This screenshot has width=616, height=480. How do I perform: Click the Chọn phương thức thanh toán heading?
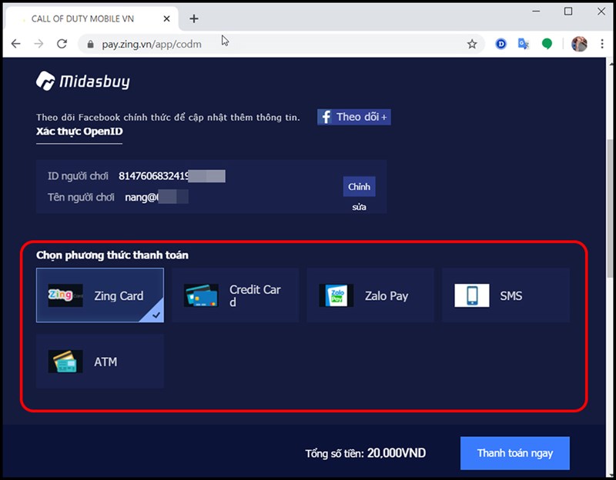click(x=112, y=255)
